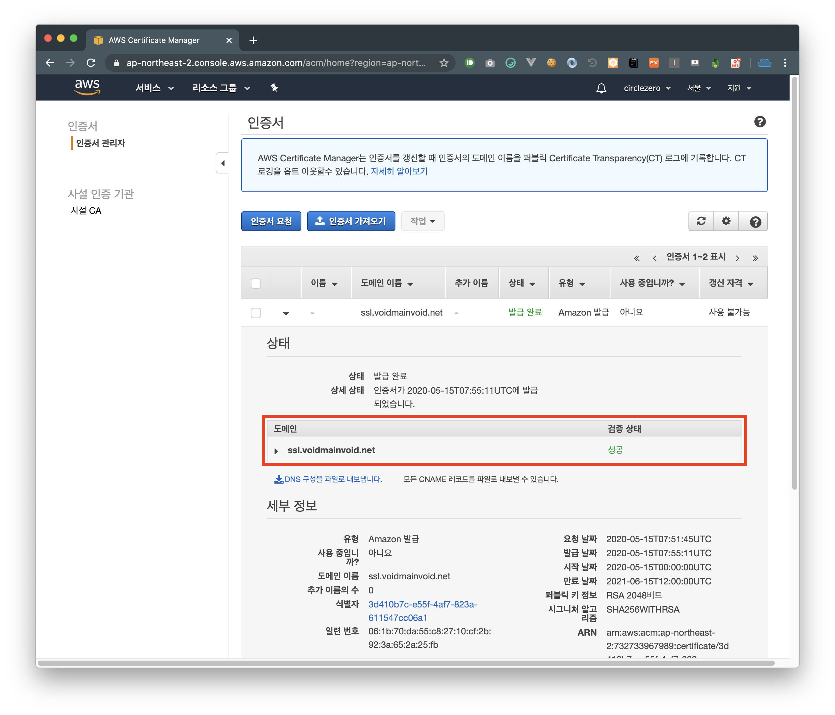
Task: Open the AWS notifications bell
Action: [x=601, y=88]
